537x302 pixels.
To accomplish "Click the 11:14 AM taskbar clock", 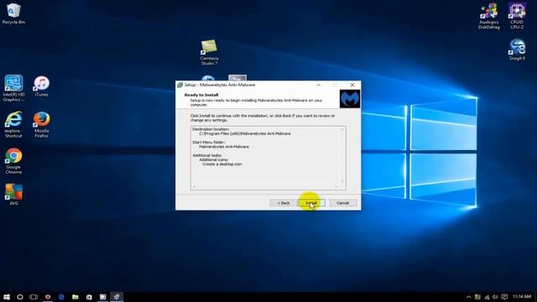I will [x=522, y=296].
